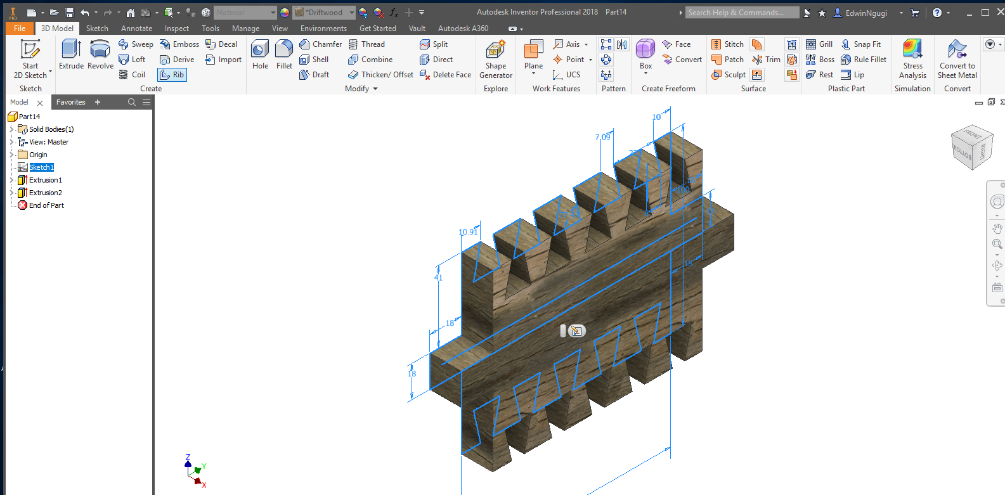Open the Autodesk A360 tab

coord(463,29)
